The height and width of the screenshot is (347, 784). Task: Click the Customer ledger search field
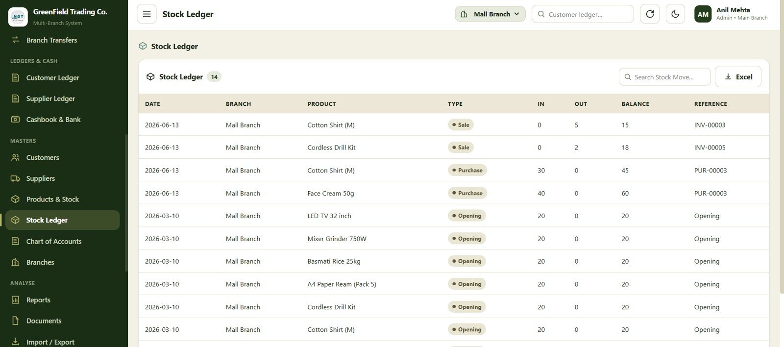point(583,14)
